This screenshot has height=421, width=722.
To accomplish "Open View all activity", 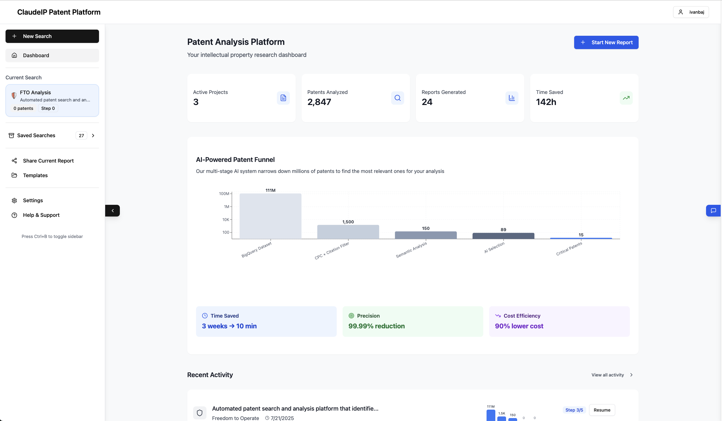I will click(x=607, y=375).
